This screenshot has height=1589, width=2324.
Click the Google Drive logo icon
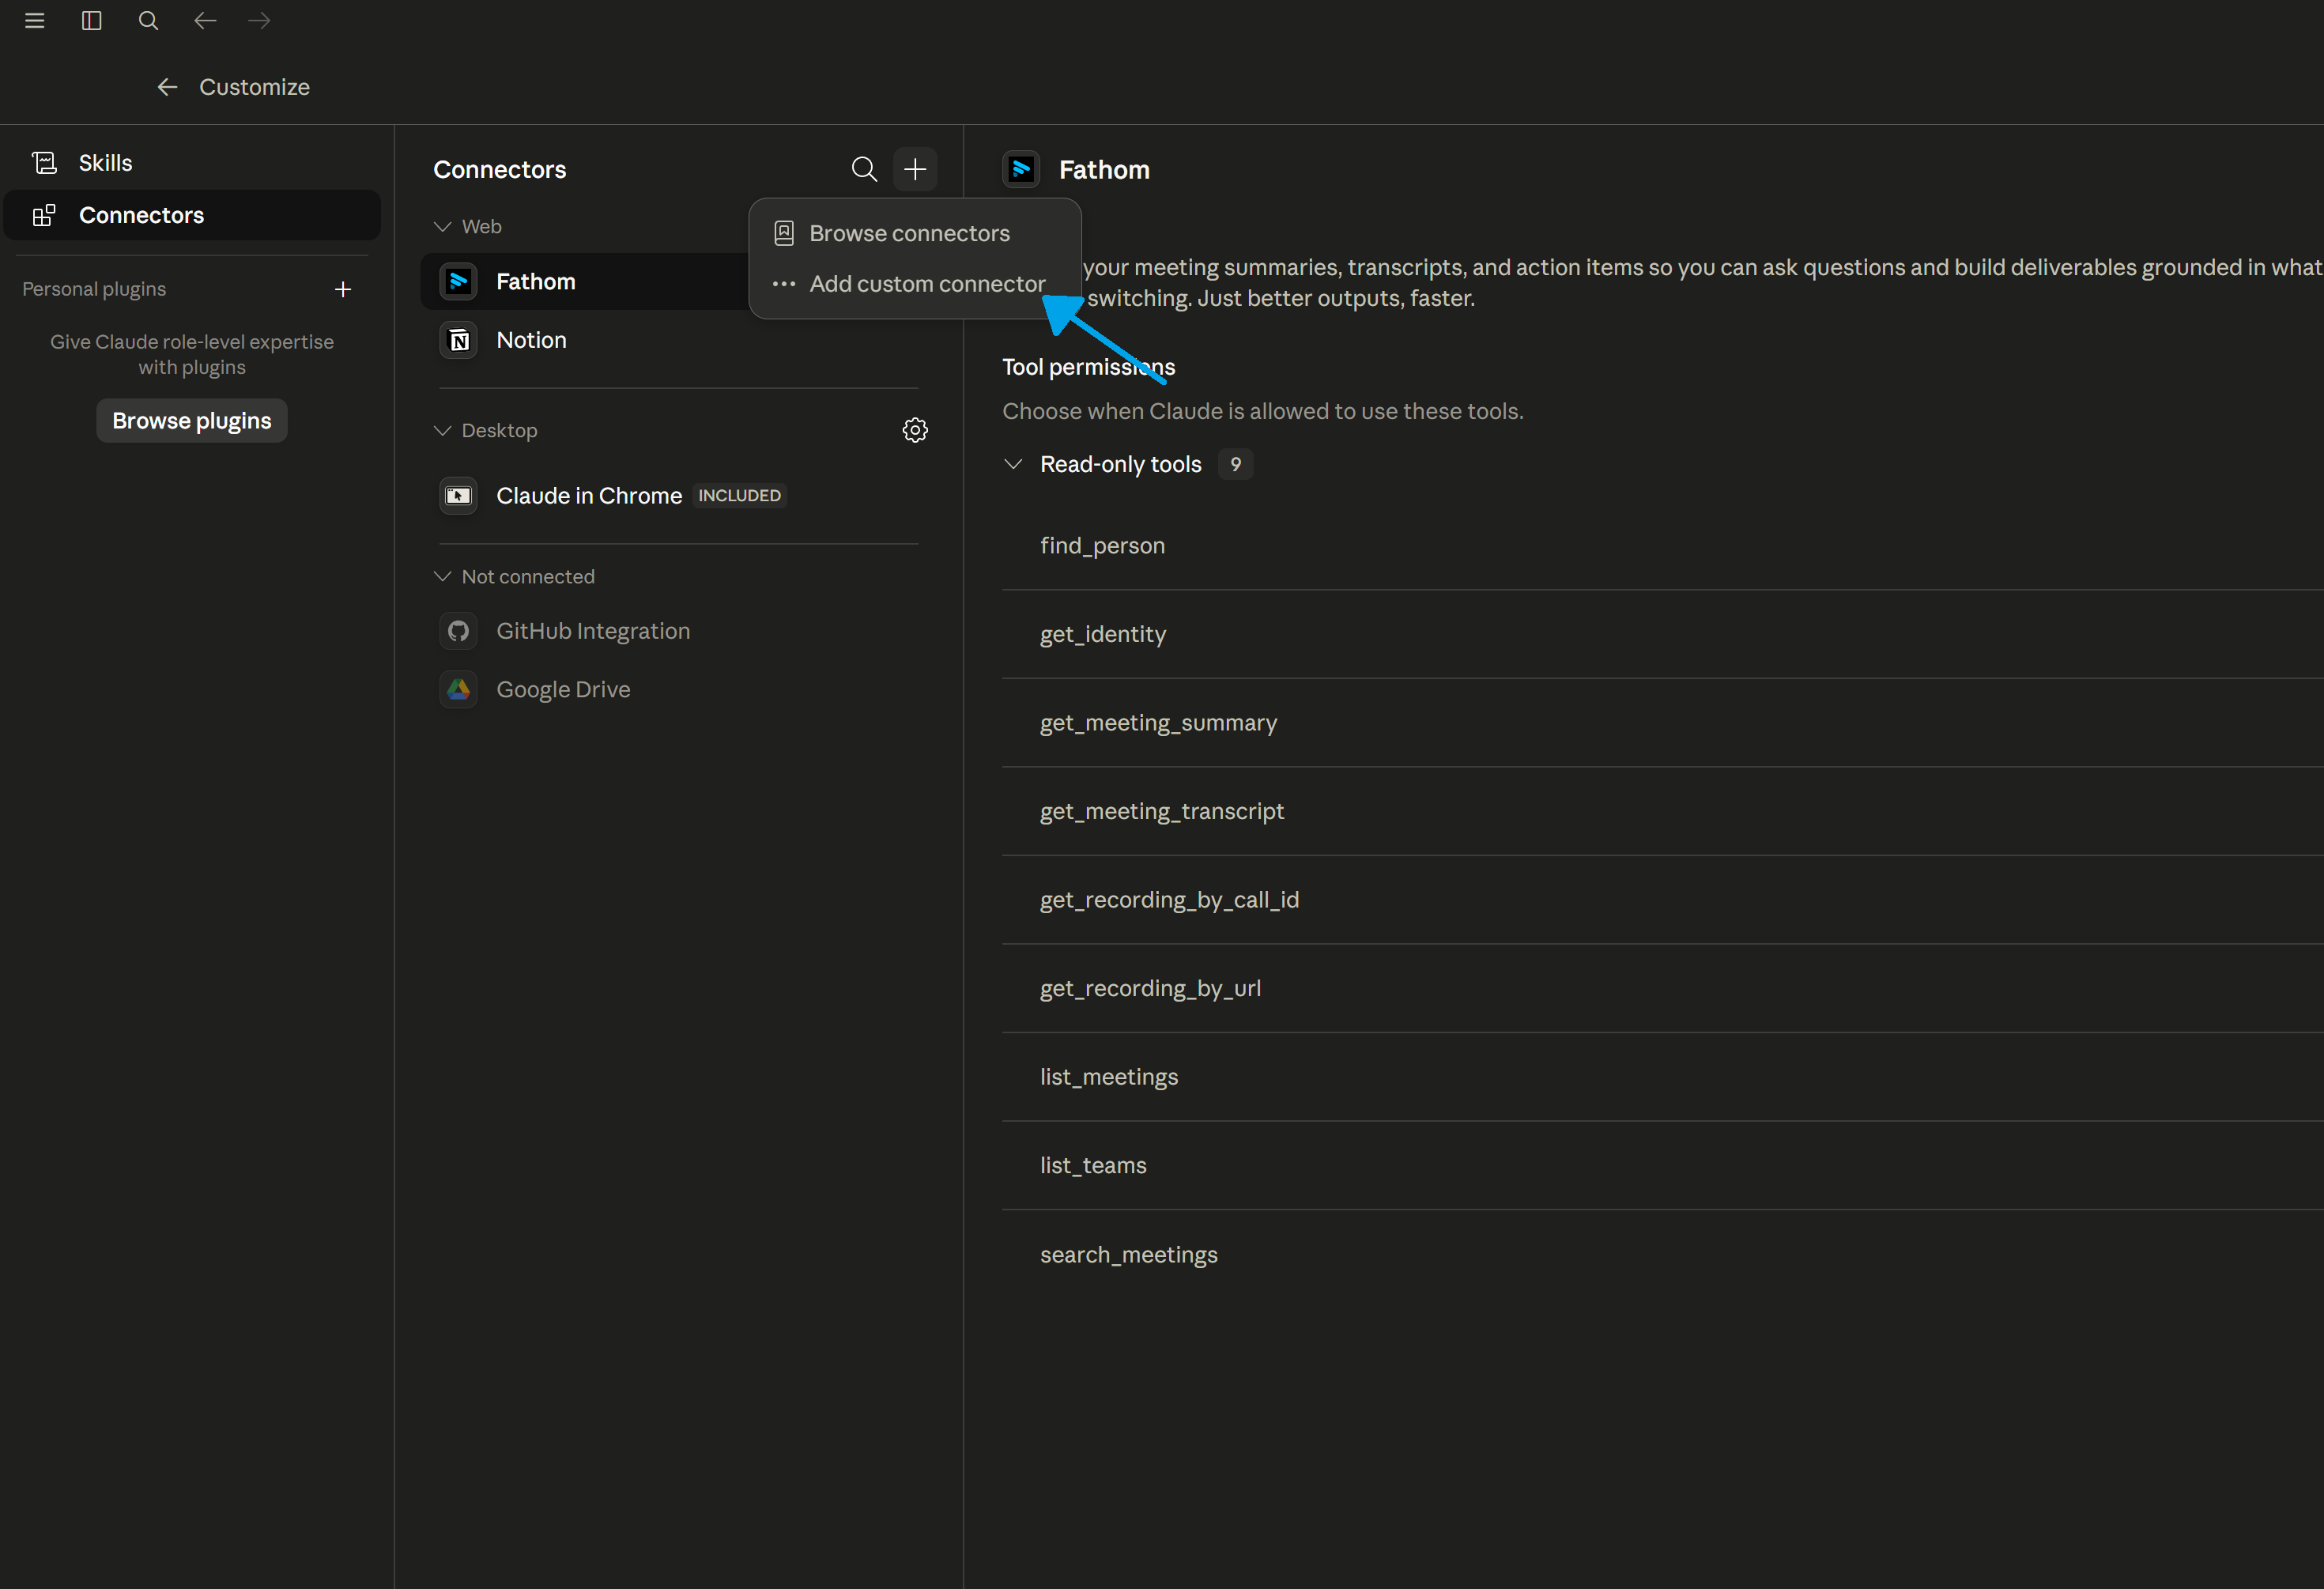click(x=459, y=689)
